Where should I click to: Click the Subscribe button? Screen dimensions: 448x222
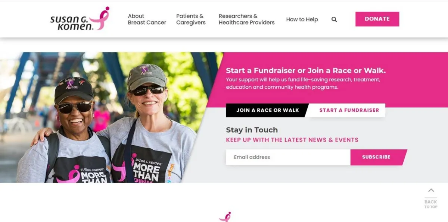378,157
